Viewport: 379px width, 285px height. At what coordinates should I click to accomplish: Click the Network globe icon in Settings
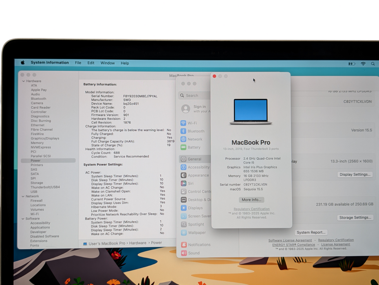click(x=183, y=139)
